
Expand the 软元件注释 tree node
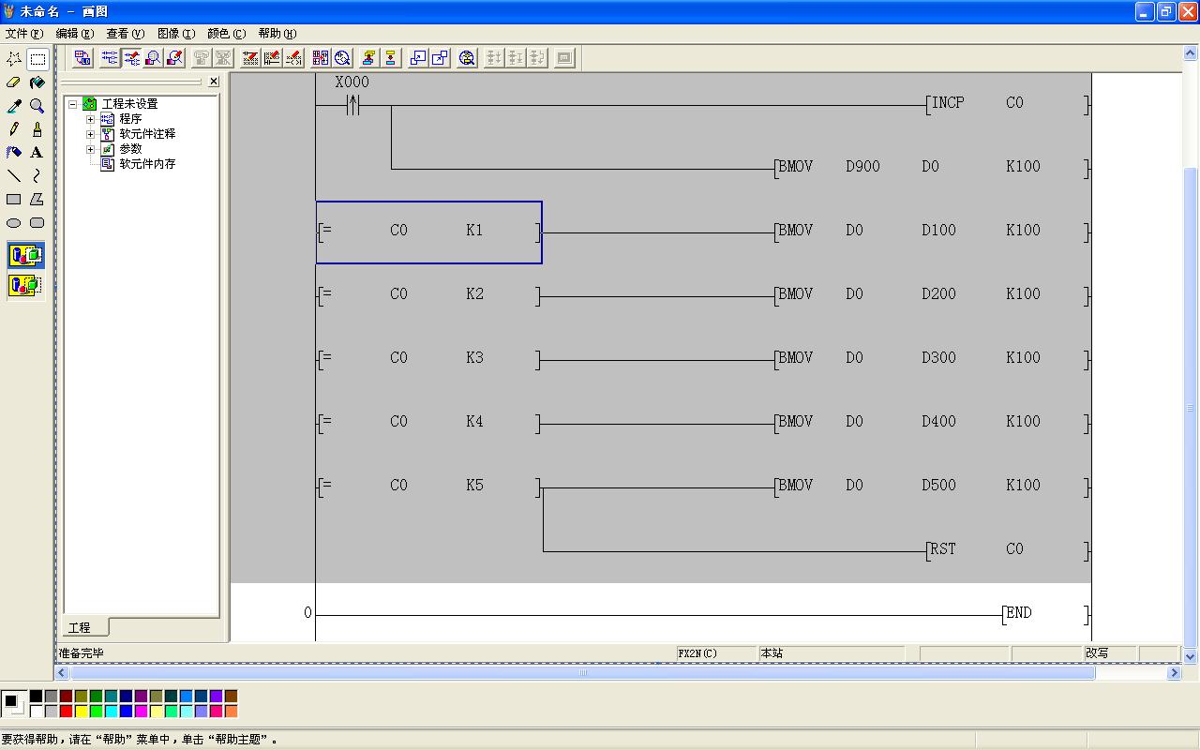tap(91, 134)
